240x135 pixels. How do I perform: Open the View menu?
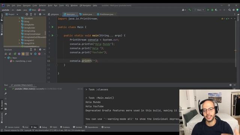(x=19, y=6)
